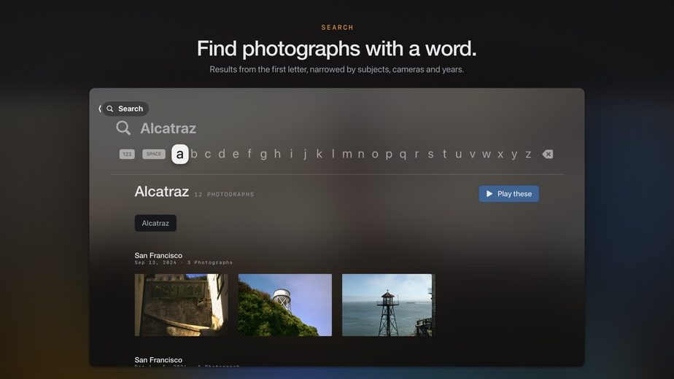Select letter n on keyboard
Viewport: 674px width, 379px height.
(x=361, y=154)
